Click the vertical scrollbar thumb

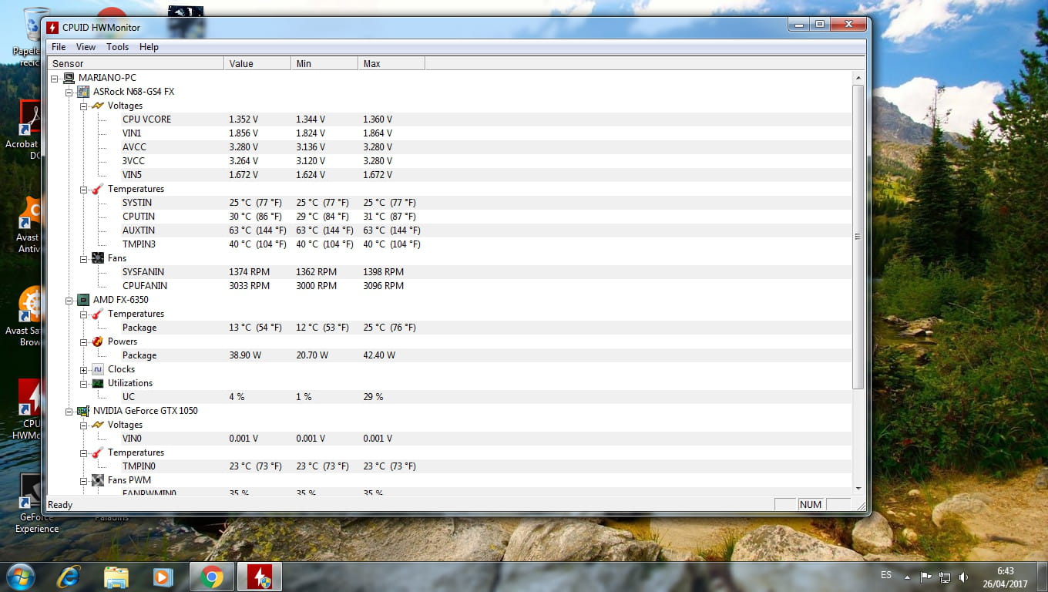tap(858, 237)
